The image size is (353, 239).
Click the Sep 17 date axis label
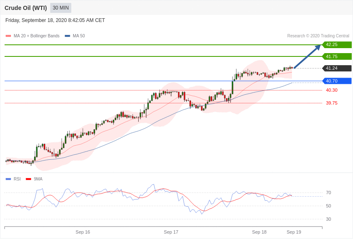(x=171, y=232)
